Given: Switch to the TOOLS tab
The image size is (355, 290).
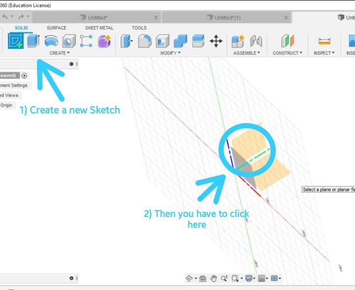Looking at the screenshot, I should click(139, 28).
